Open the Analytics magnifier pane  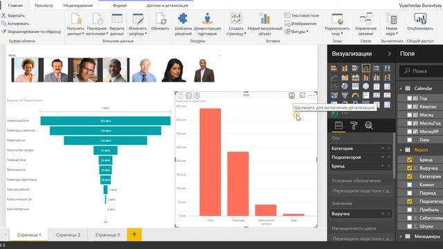[x=369, y=126]
